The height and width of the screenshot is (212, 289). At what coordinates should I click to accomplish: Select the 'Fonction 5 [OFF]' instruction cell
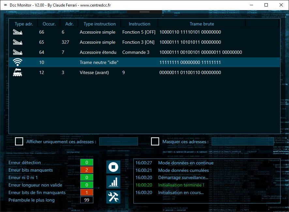(x=139, y=32)
